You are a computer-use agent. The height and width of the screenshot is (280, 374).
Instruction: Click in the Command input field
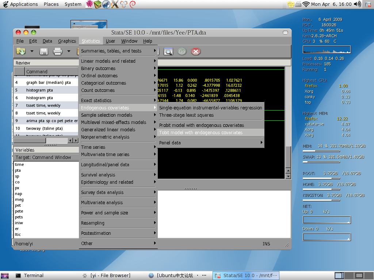click(224, 214)
